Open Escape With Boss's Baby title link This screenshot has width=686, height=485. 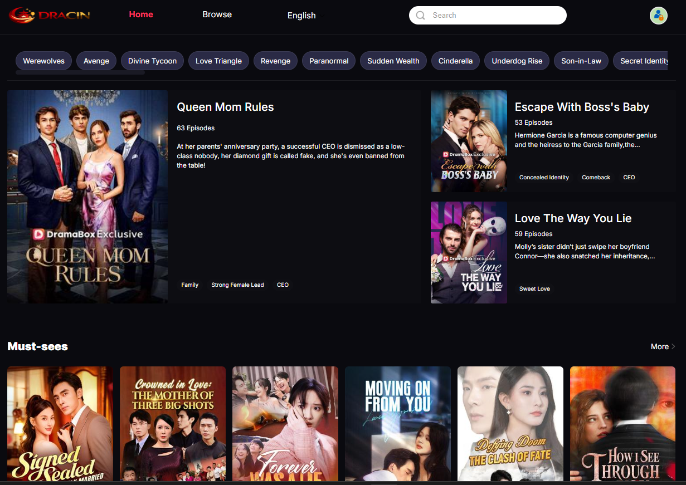click(582, 107)
